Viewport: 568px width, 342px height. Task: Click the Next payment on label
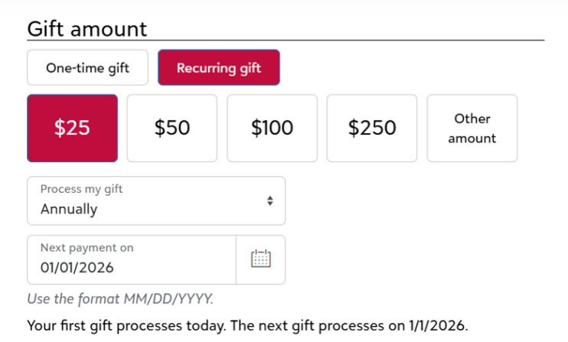(x=87, y=248)
